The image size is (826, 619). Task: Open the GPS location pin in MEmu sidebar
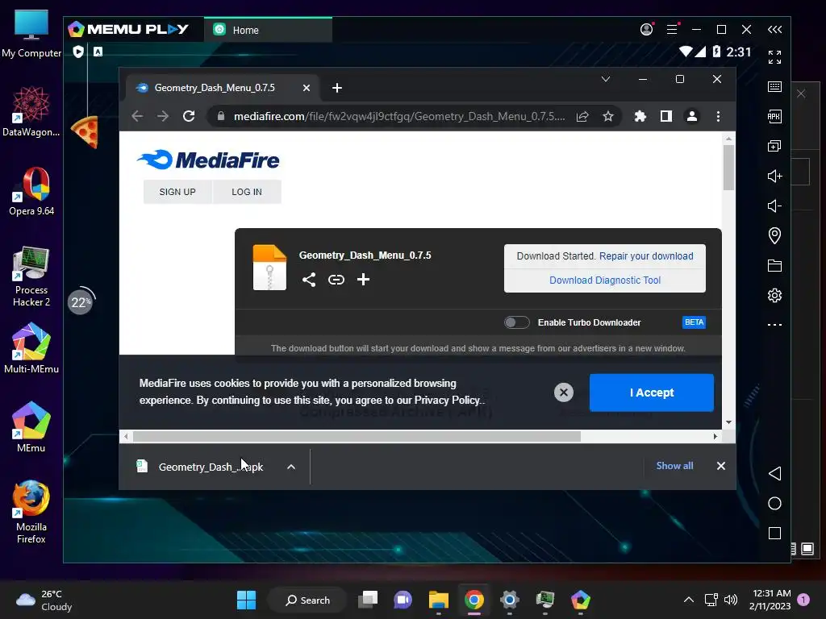774,235
